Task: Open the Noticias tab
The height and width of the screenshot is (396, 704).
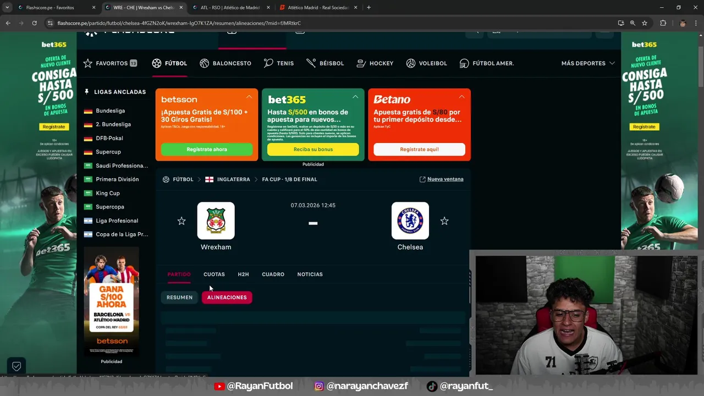Action: [310, 274]
